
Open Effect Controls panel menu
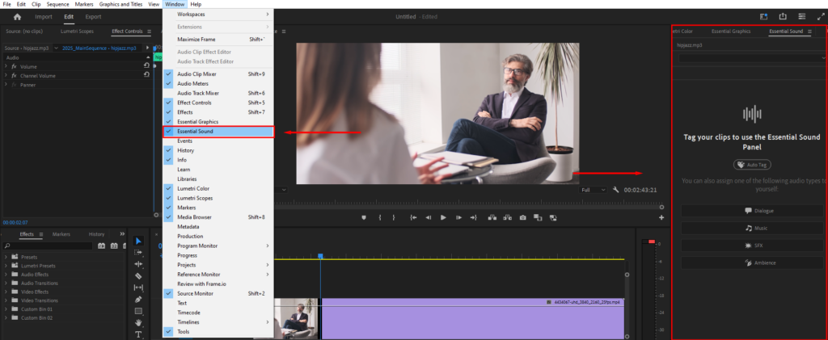point(149,31)
